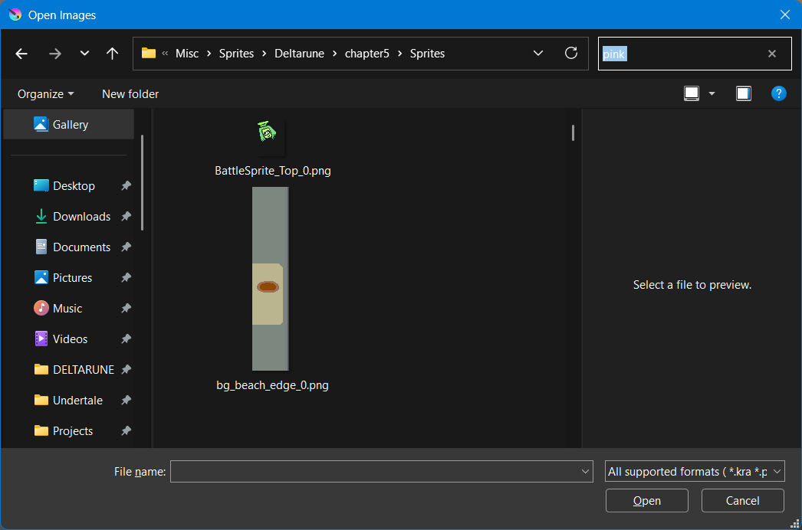The width and height of the screenshot is (802, 530).
Task: Refresh the Sprites folder listing
Action: pos(570,53)
